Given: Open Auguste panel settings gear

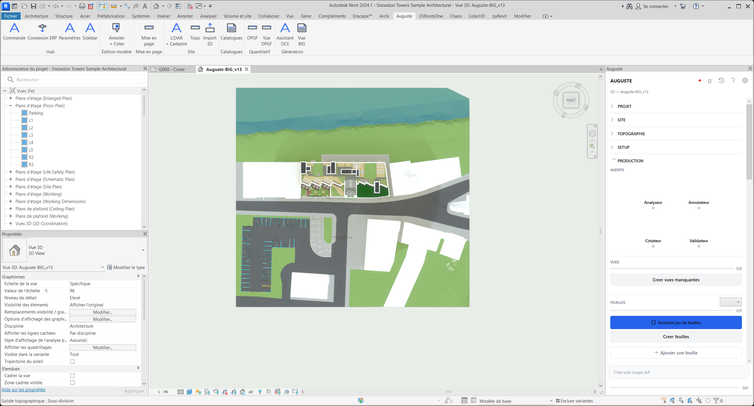Looking at the screenshot, I should (745, 80).
